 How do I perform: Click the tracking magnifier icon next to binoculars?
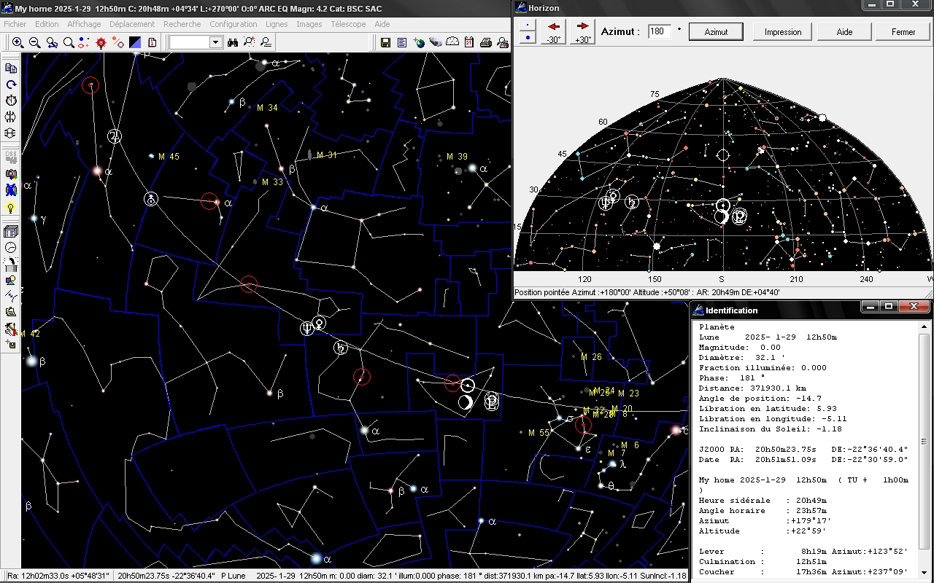coord(250,42)
